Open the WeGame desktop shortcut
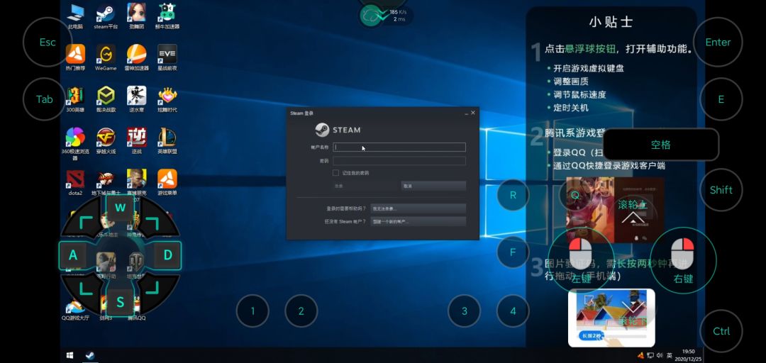The height and width of the screenshot is (363, 766). click(106, 57)
